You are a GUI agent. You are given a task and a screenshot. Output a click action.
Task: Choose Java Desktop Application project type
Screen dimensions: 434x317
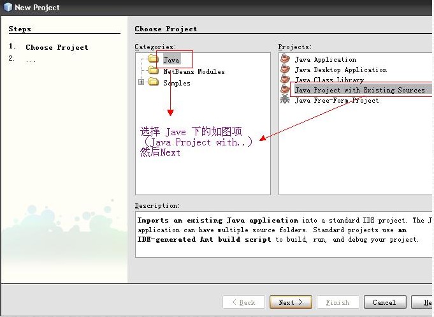click(341, 70)
